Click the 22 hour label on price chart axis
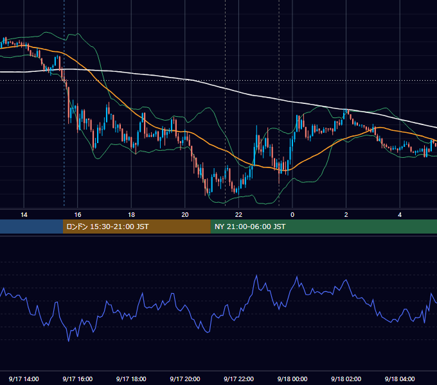The height and width of the screenshot is (385, 437). (238, 215)
